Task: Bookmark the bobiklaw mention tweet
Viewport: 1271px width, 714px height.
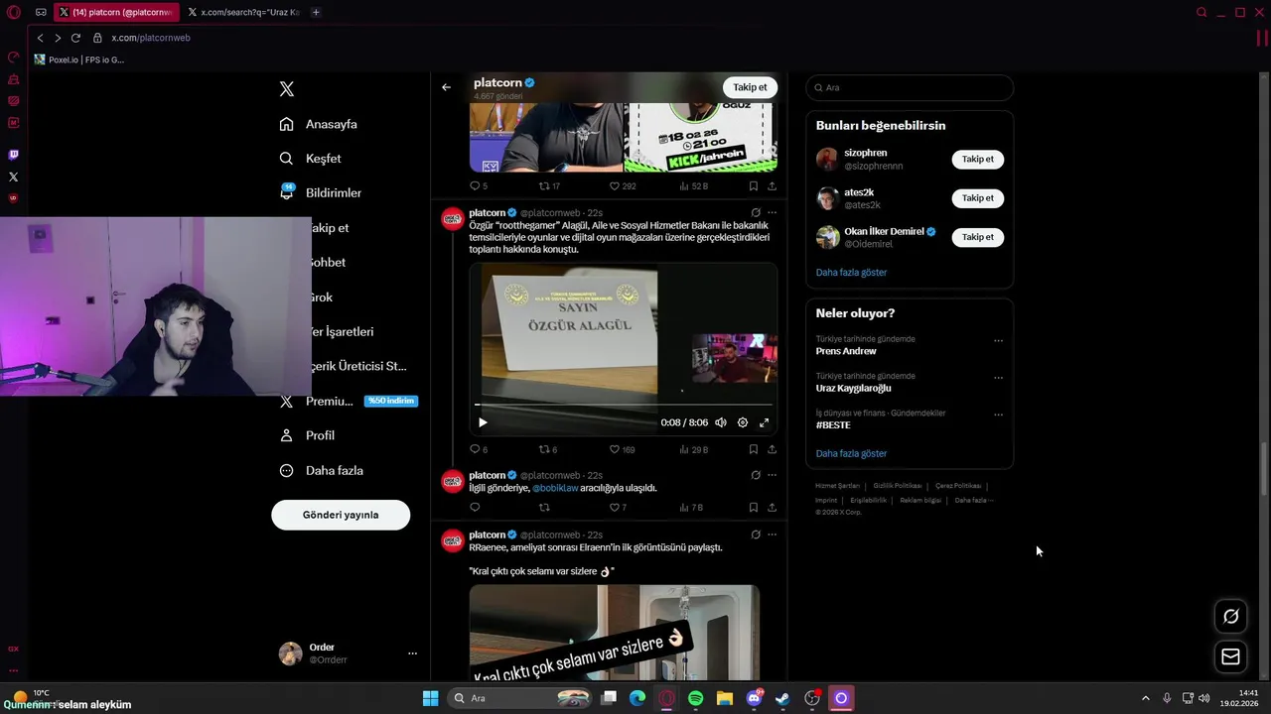Action: [754, 508]
